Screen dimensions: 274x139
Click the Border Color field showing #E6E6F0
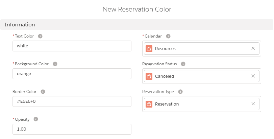pos(72,101)
